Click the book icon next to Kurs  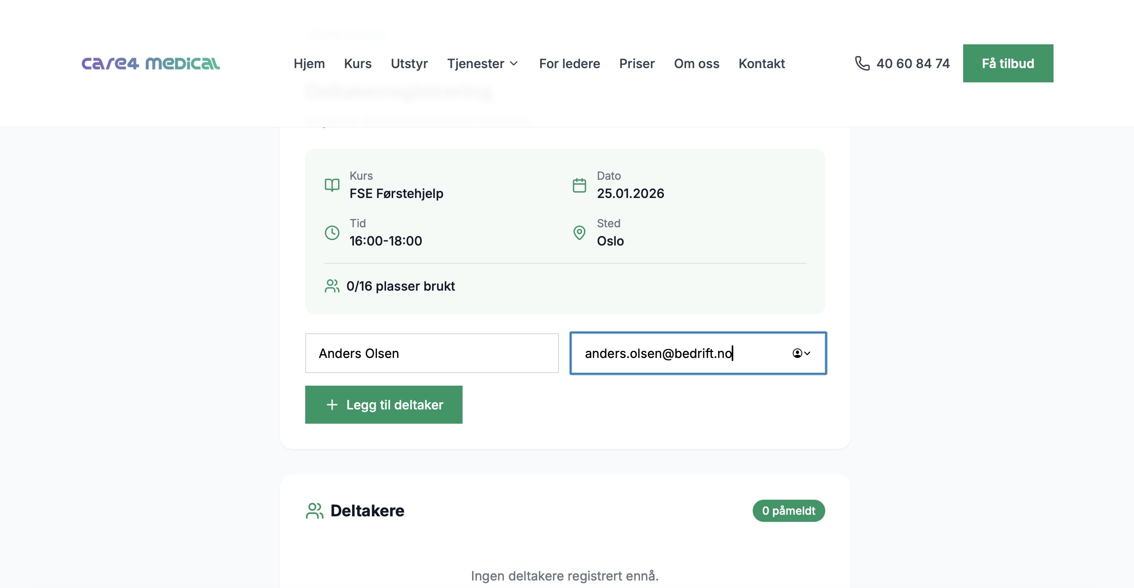click(332, 185)
